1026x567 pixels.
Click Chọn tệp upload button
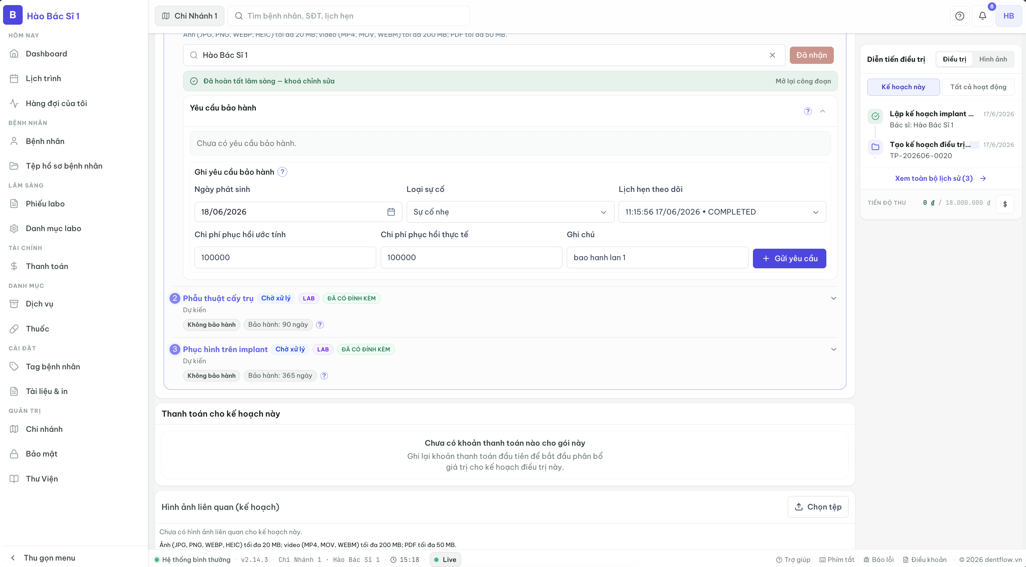(x=818, y=507)
